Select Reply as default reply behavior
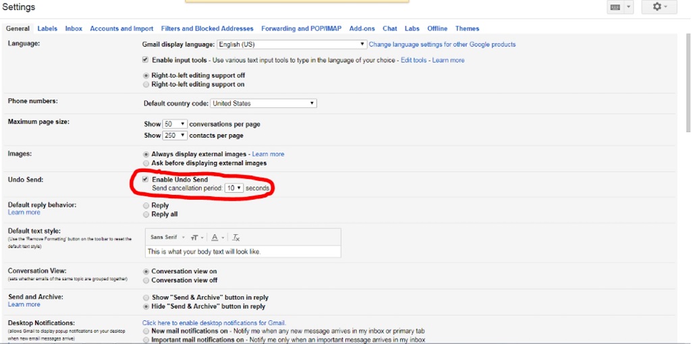The height and width of the screenshot is (344, 691). pyautogui.click(x=146, y=205)
